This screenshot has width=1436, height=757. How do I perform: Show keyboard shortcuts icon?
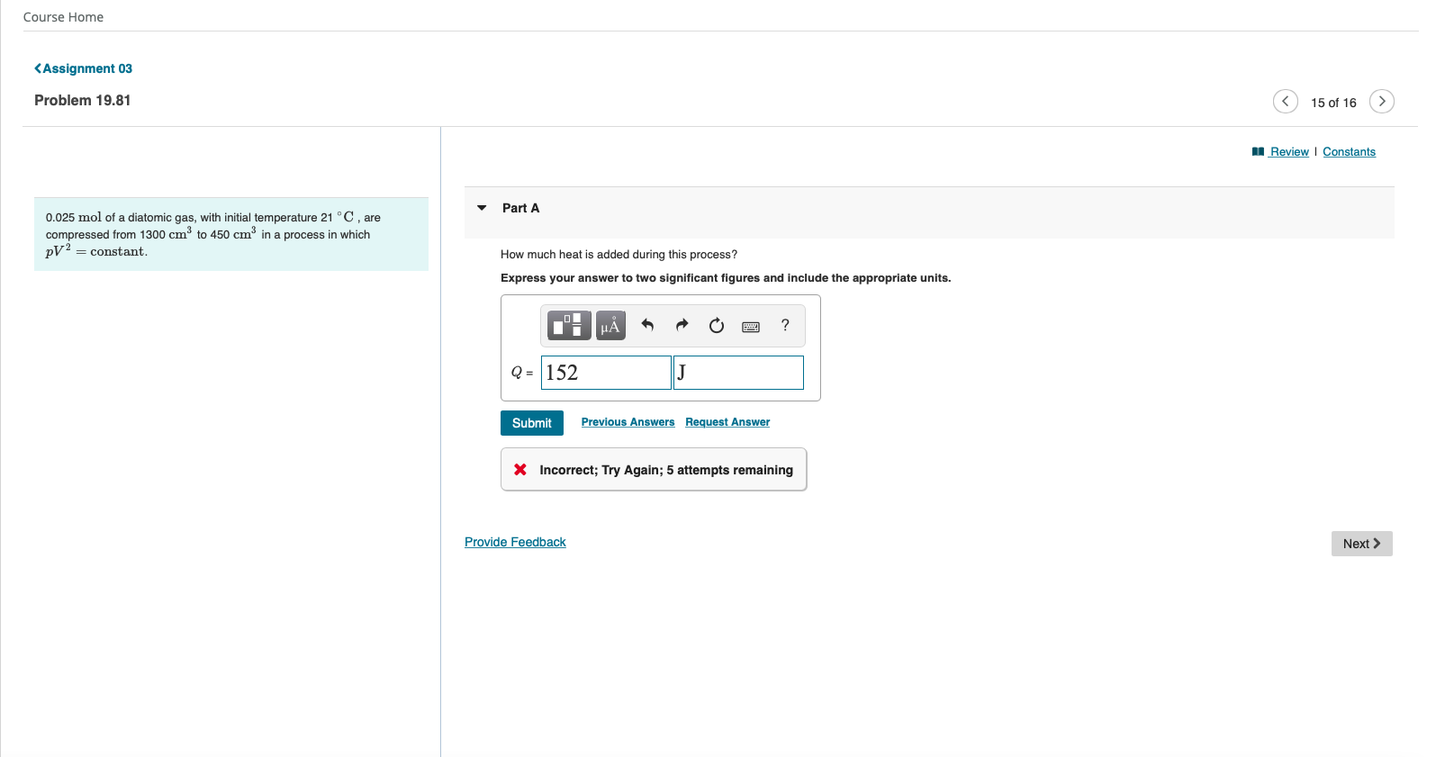point(751,327)
